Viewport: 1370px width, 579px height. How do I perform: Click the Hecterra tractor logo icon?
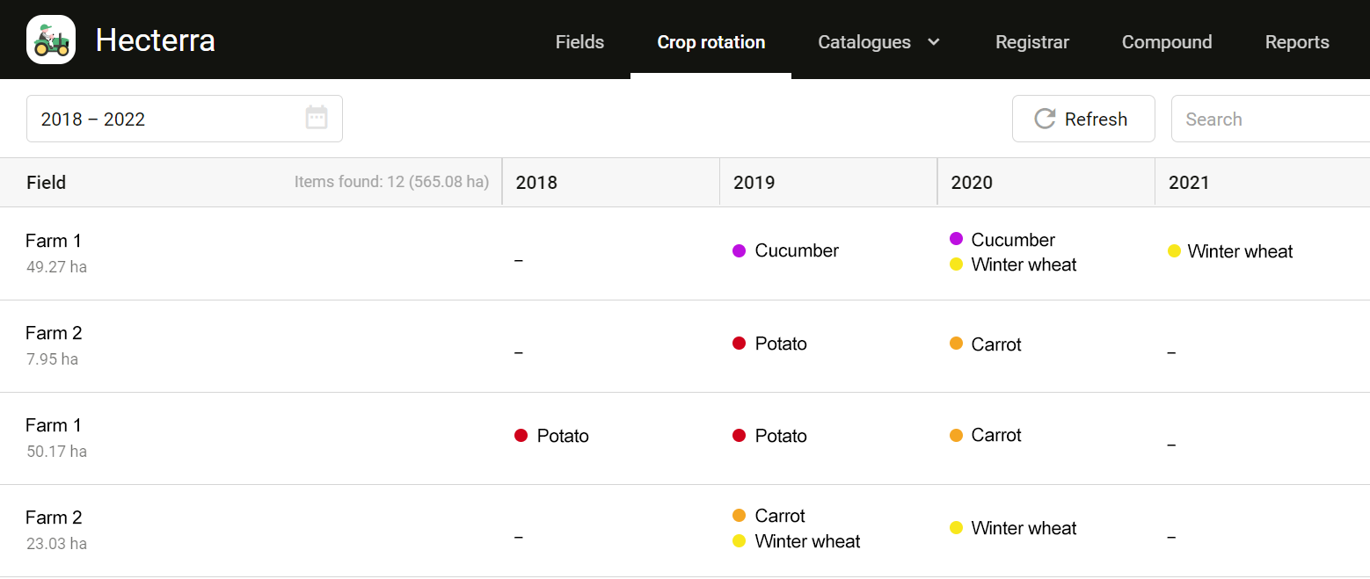click(51, 40)
